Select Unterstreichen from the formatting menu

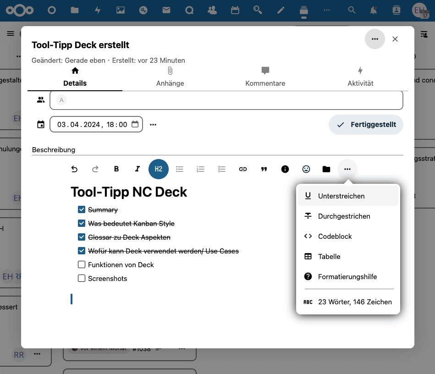tap(341, 196)
